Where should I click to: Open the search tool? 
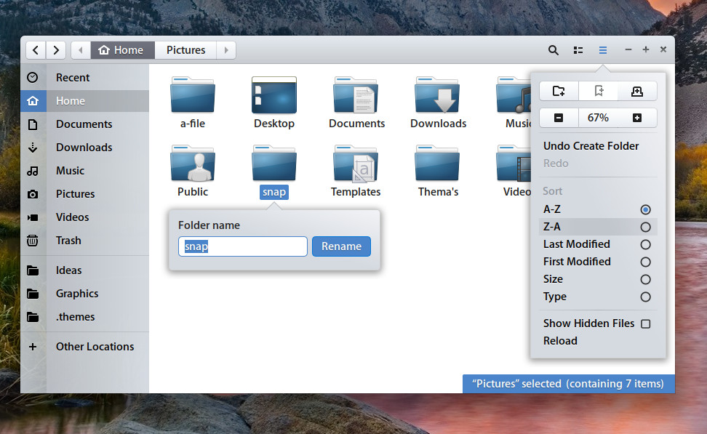554,50
